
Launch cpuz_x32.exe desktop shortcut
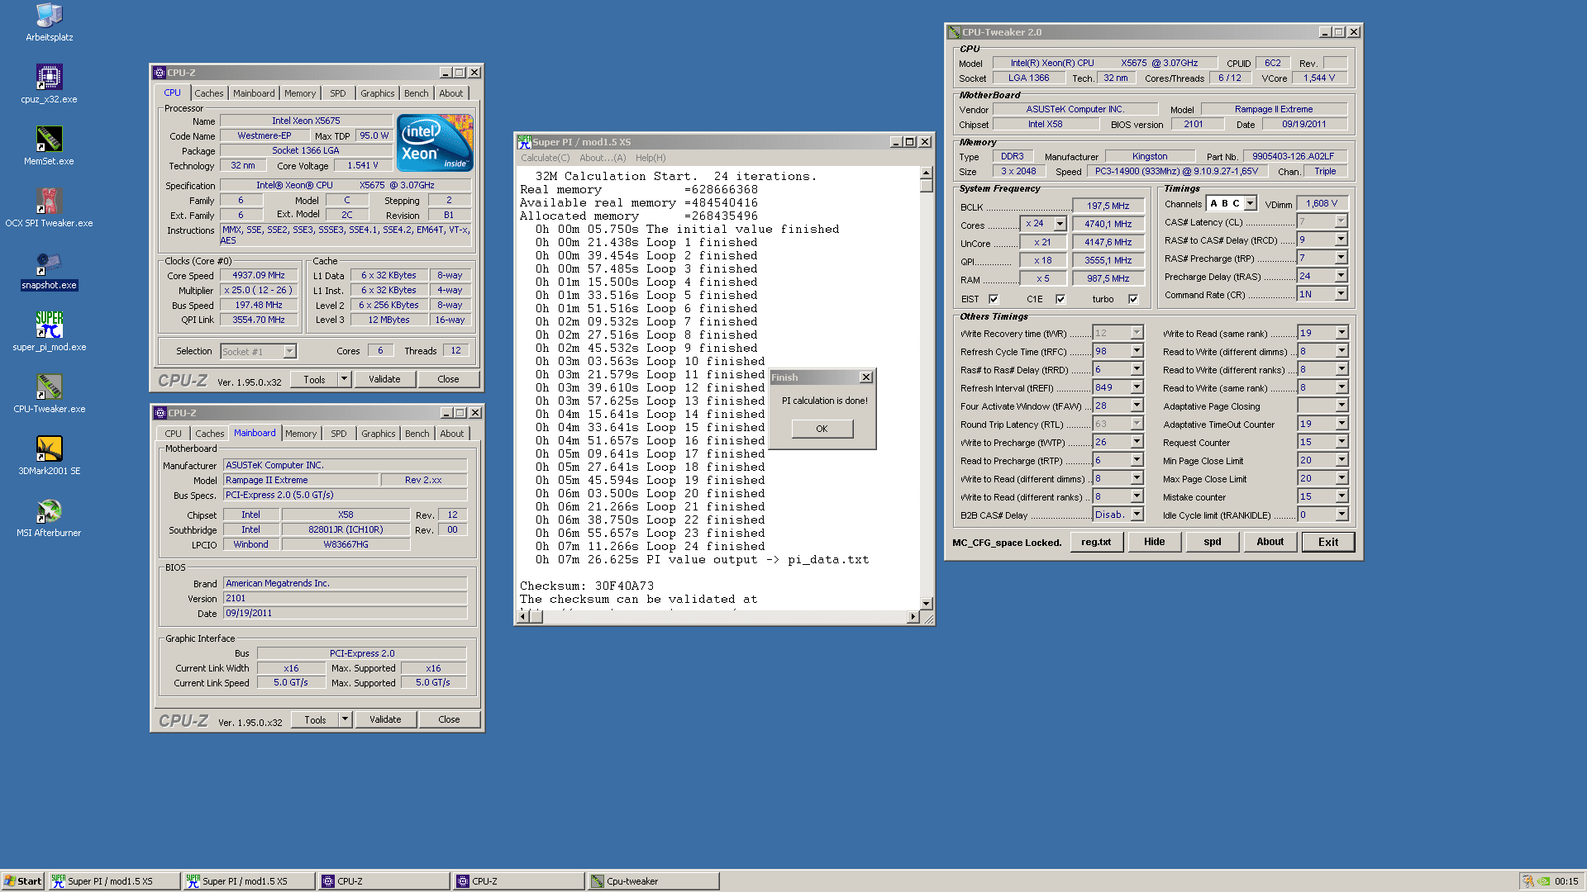(x=49, y=84)
